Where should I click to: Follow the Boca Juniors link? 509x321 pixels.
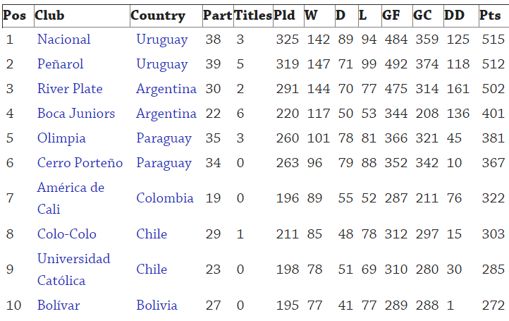tap(75, 114)
